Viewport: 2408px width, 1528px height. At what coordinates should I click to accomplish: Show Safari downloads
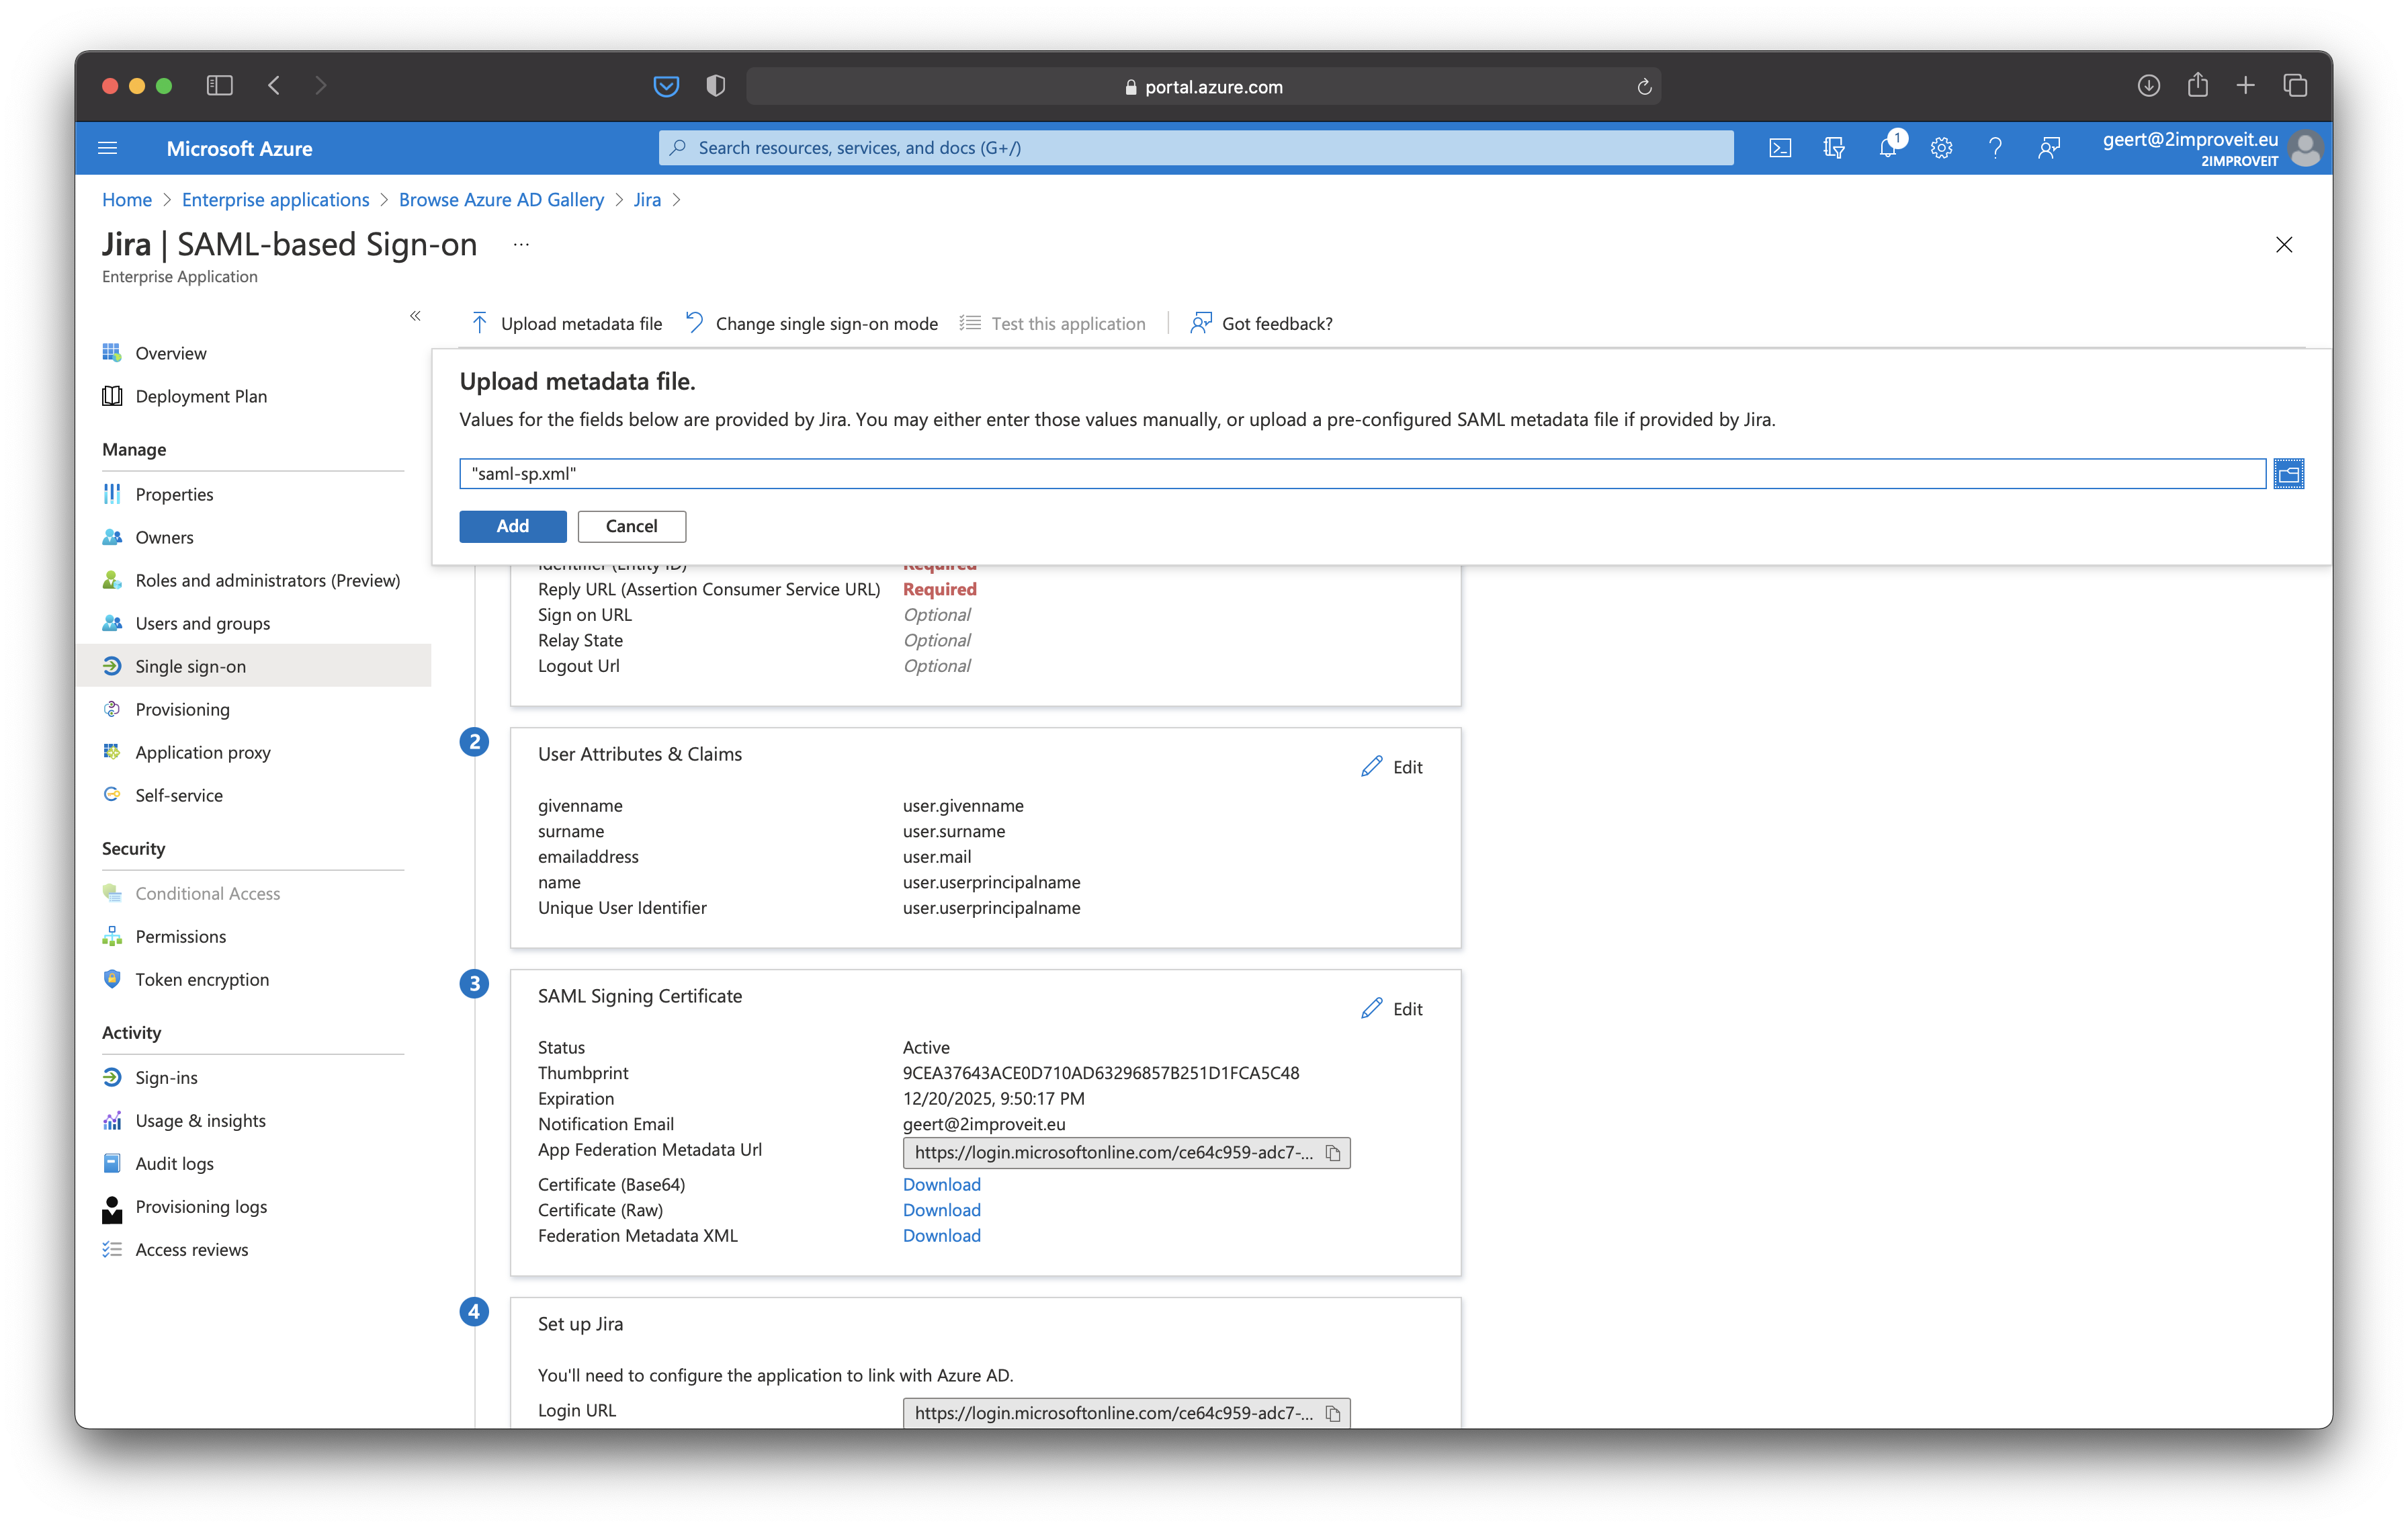2149,86
